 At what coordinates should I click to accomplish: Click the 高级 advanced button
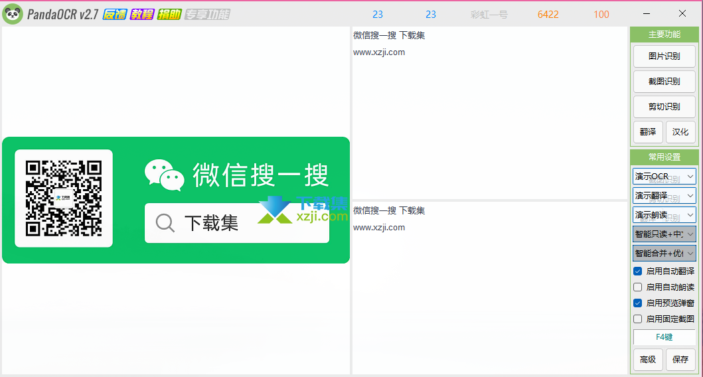(x=648, y=360)
